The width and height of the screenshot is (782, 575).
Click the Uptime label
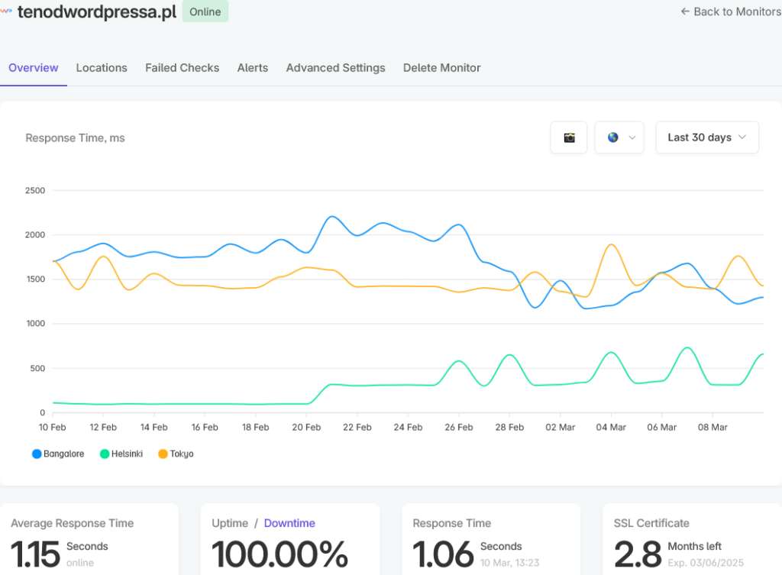click(x=230, y=523)
